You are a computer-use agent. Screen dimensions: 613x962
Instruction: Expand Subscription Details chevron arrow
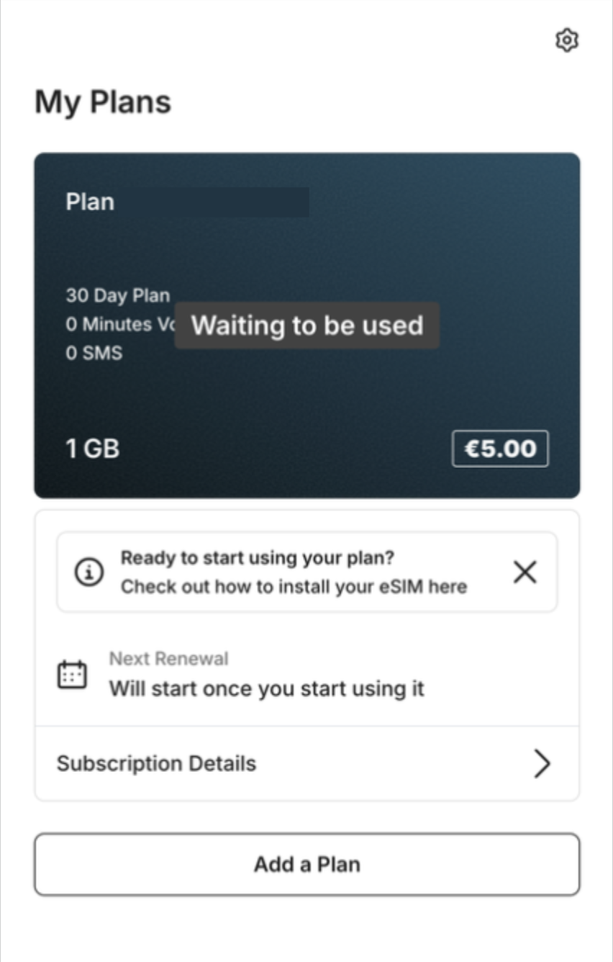point(542,763)
